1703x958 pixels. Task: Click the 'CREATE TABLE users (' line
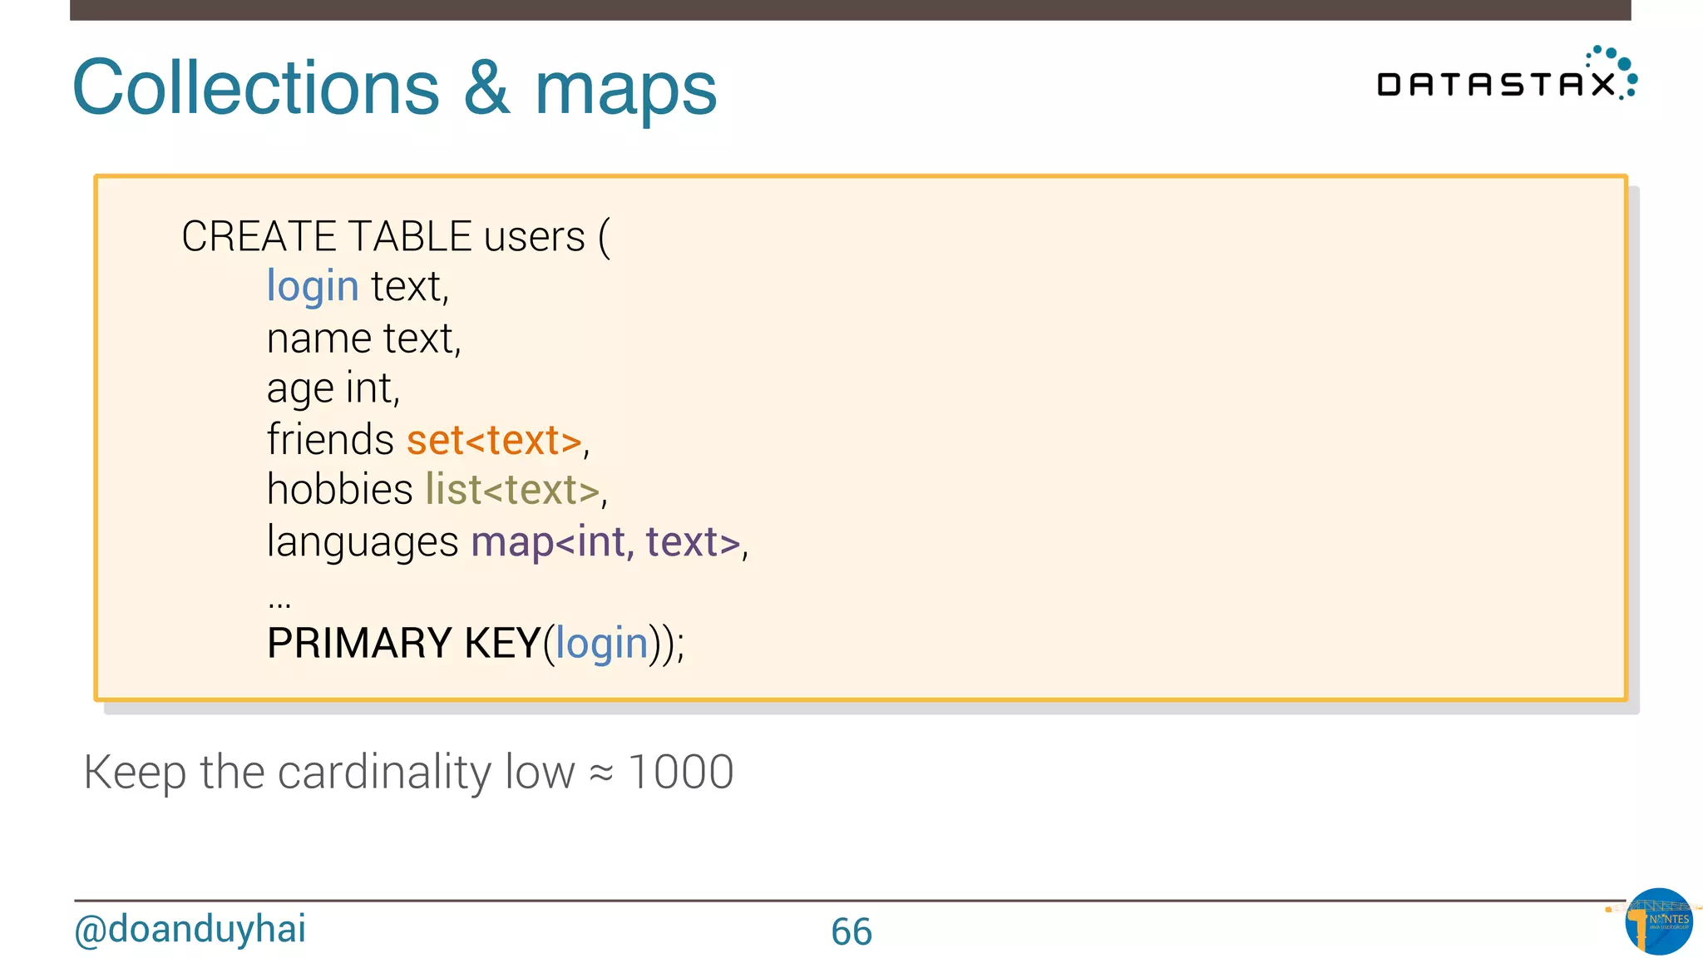396,237
